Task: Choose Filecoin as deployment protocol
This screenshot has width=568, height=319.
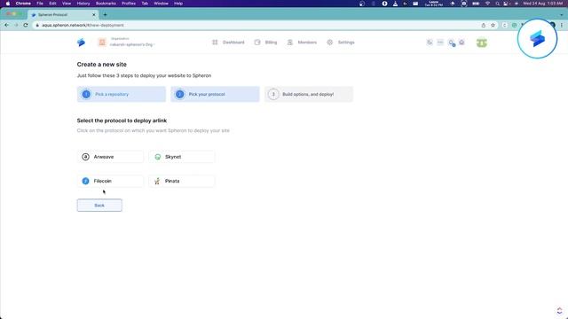Action: (110, 181)
